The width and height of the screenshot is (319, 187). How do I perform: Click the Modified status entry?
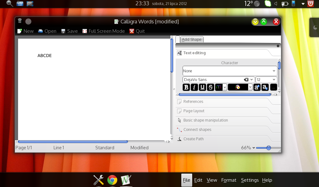[139, 148]
